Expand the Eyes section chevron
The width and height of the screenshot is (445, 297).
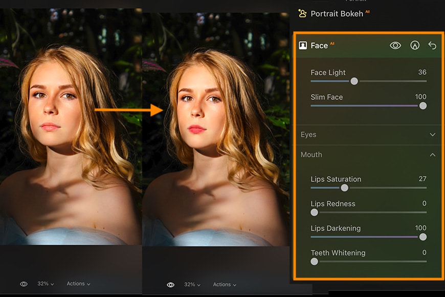click(433, 135)
